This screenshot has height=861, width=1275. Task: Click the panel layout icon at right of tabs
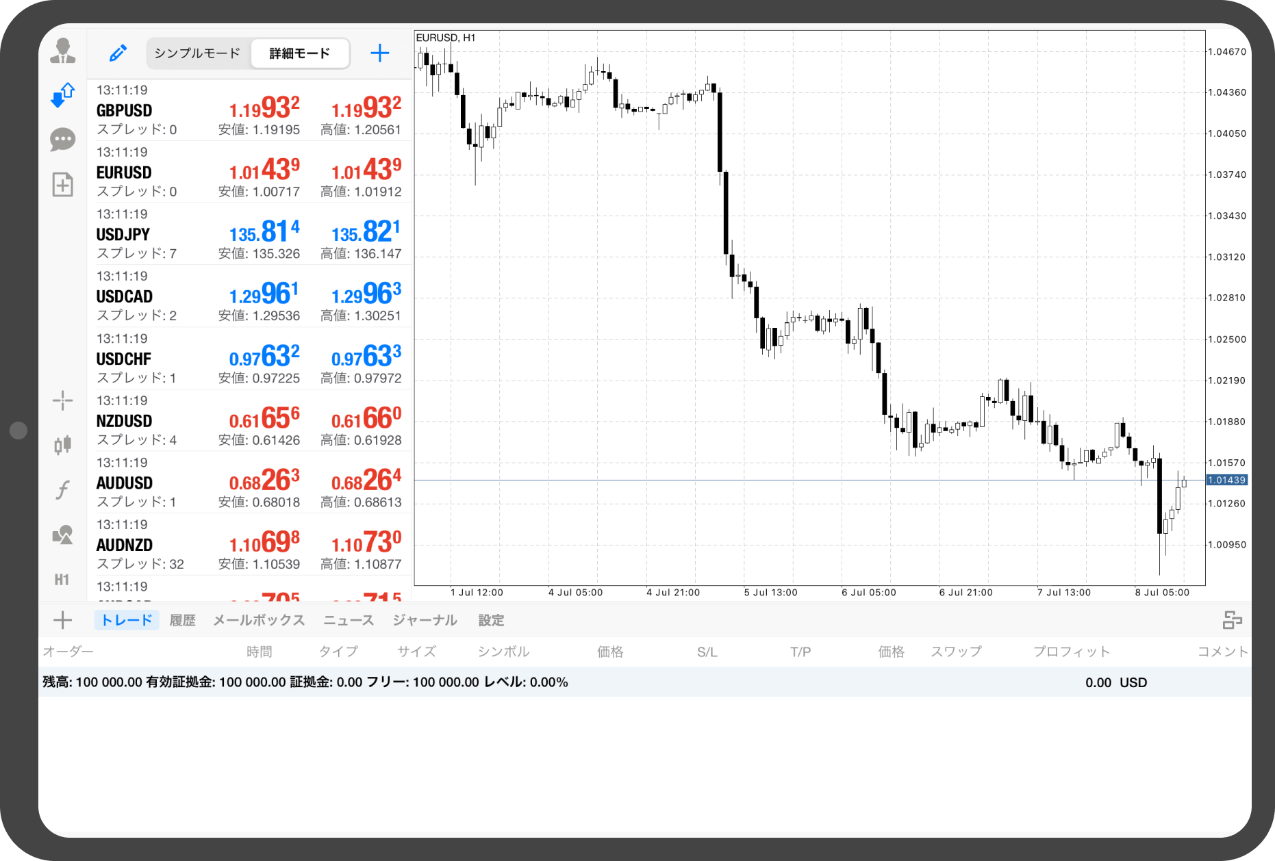(1232, 620)
